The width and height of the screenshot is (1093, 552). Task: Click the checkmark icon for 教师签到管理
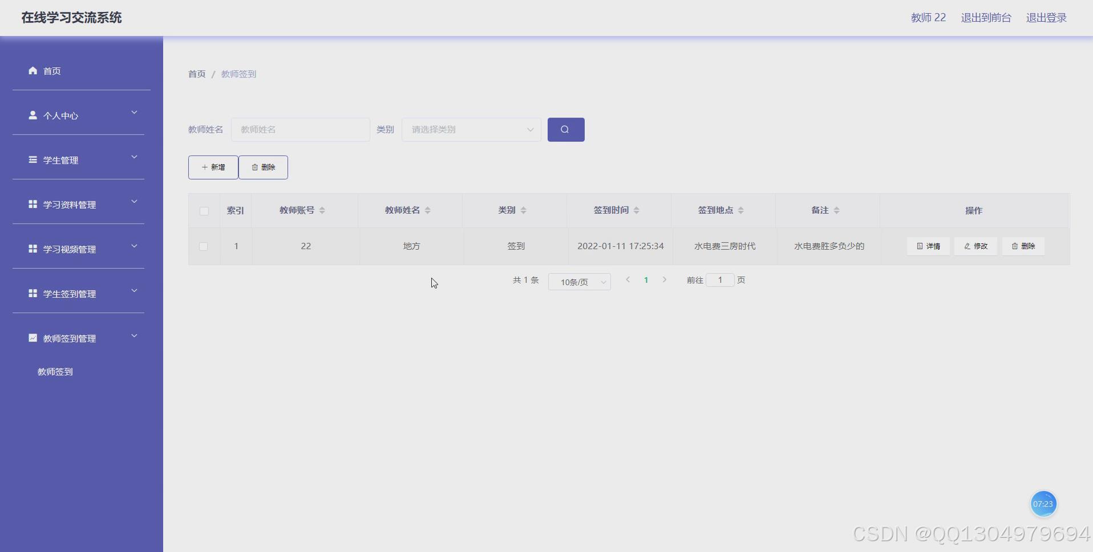[x=32, y=338]
